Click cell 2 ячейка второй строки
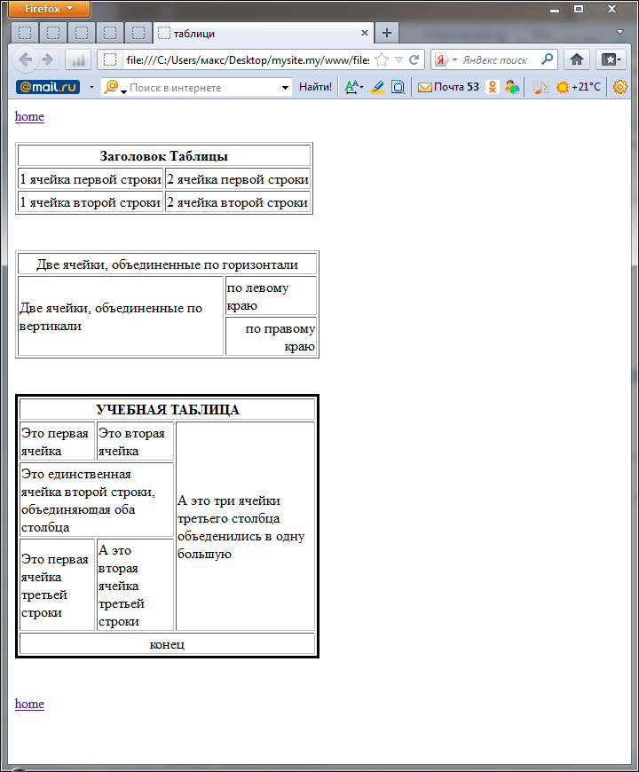Viewport: 639px width, 772px height. pyautogui.click(x=238, y=202)
